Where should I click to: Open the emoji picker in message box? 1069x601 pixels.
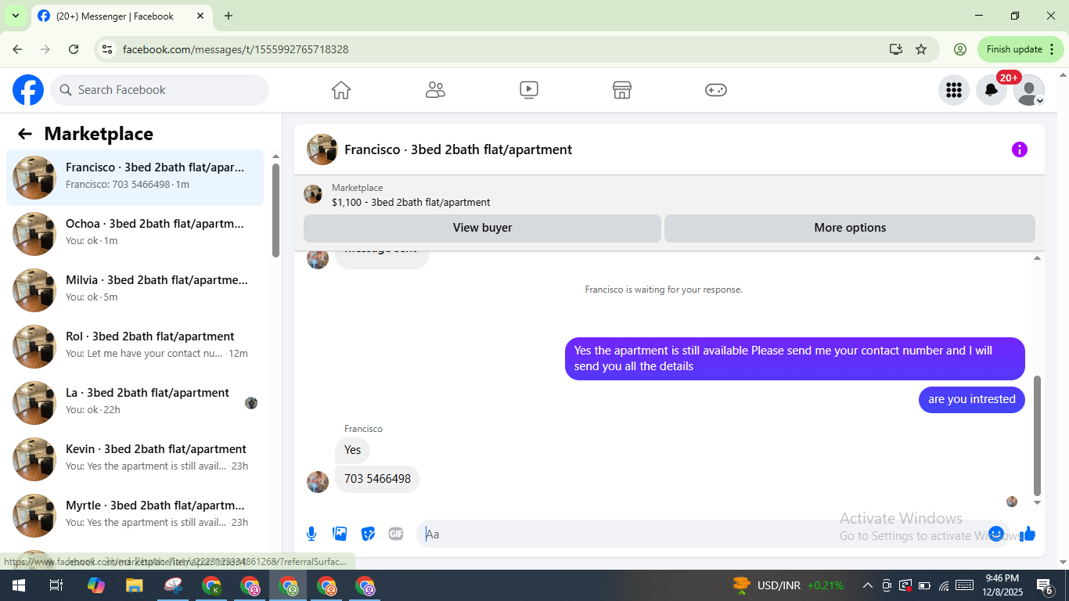[996, 534]
